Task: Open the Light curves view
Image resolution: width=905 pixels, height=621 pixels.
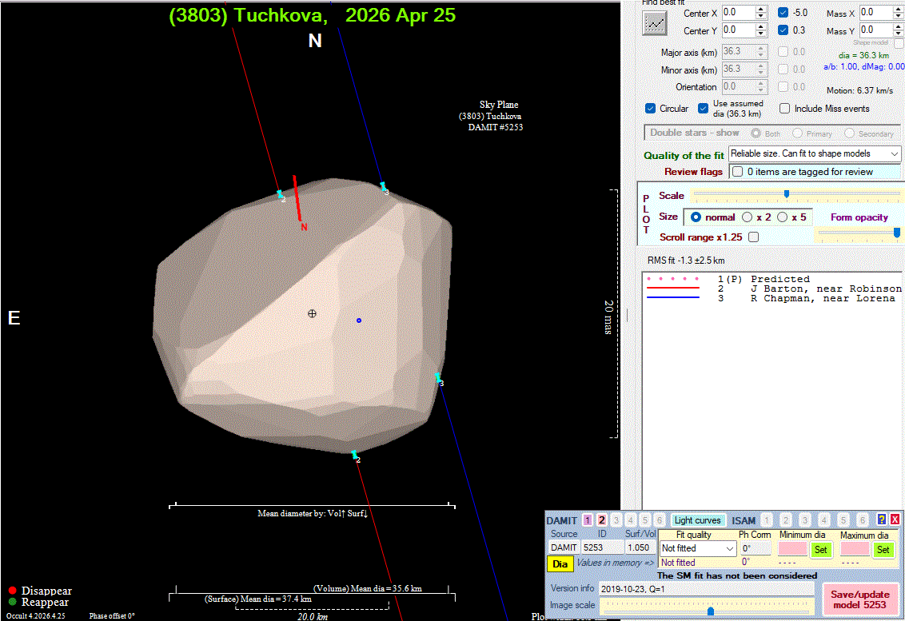Action: pyautogui.click(x=697, y=520)
